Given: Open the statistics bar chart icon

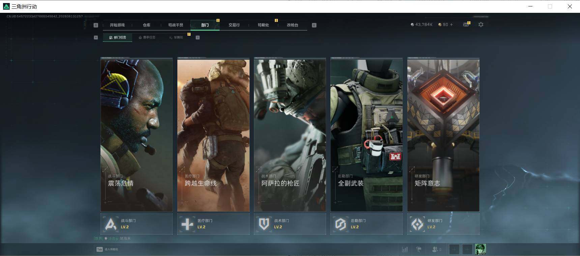Looking at the screenshot, I should (x=405, y=250).
